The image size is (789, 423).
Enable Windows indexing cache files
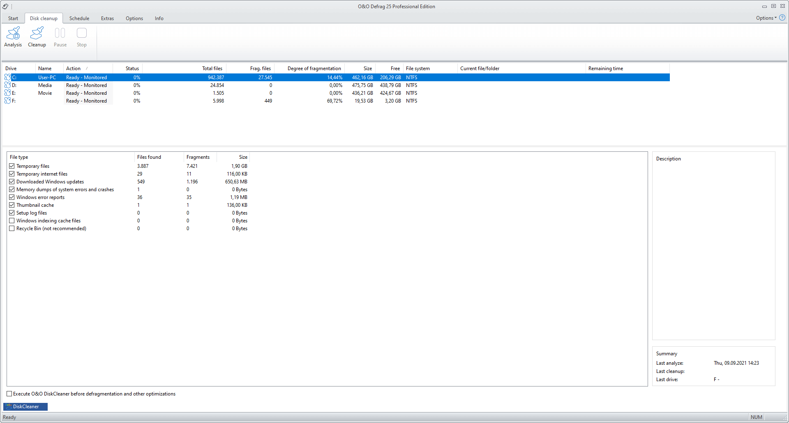pyautogui.click(x=12, y=220)
